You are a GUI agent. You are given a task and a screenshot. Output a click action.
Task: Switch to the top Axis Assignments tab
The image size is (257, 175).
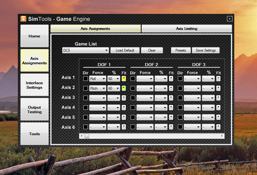click(x=95, y=29)
